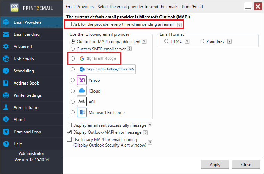Click help icon beside Plain Text

[x=229, y=41]
